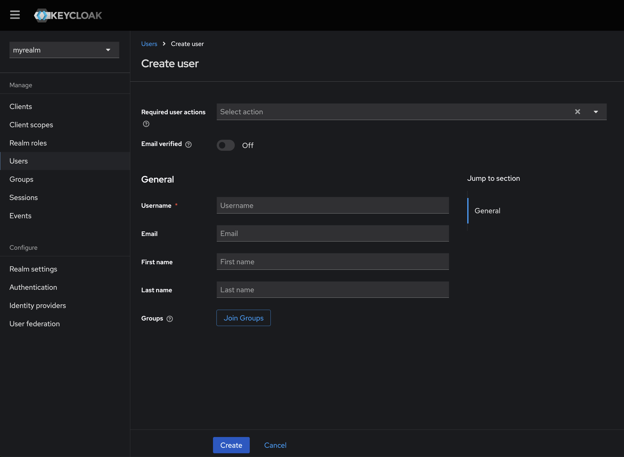Toggle the Email verified switch
The height and width of the screenshot is (457, 624).
(226, 145)
